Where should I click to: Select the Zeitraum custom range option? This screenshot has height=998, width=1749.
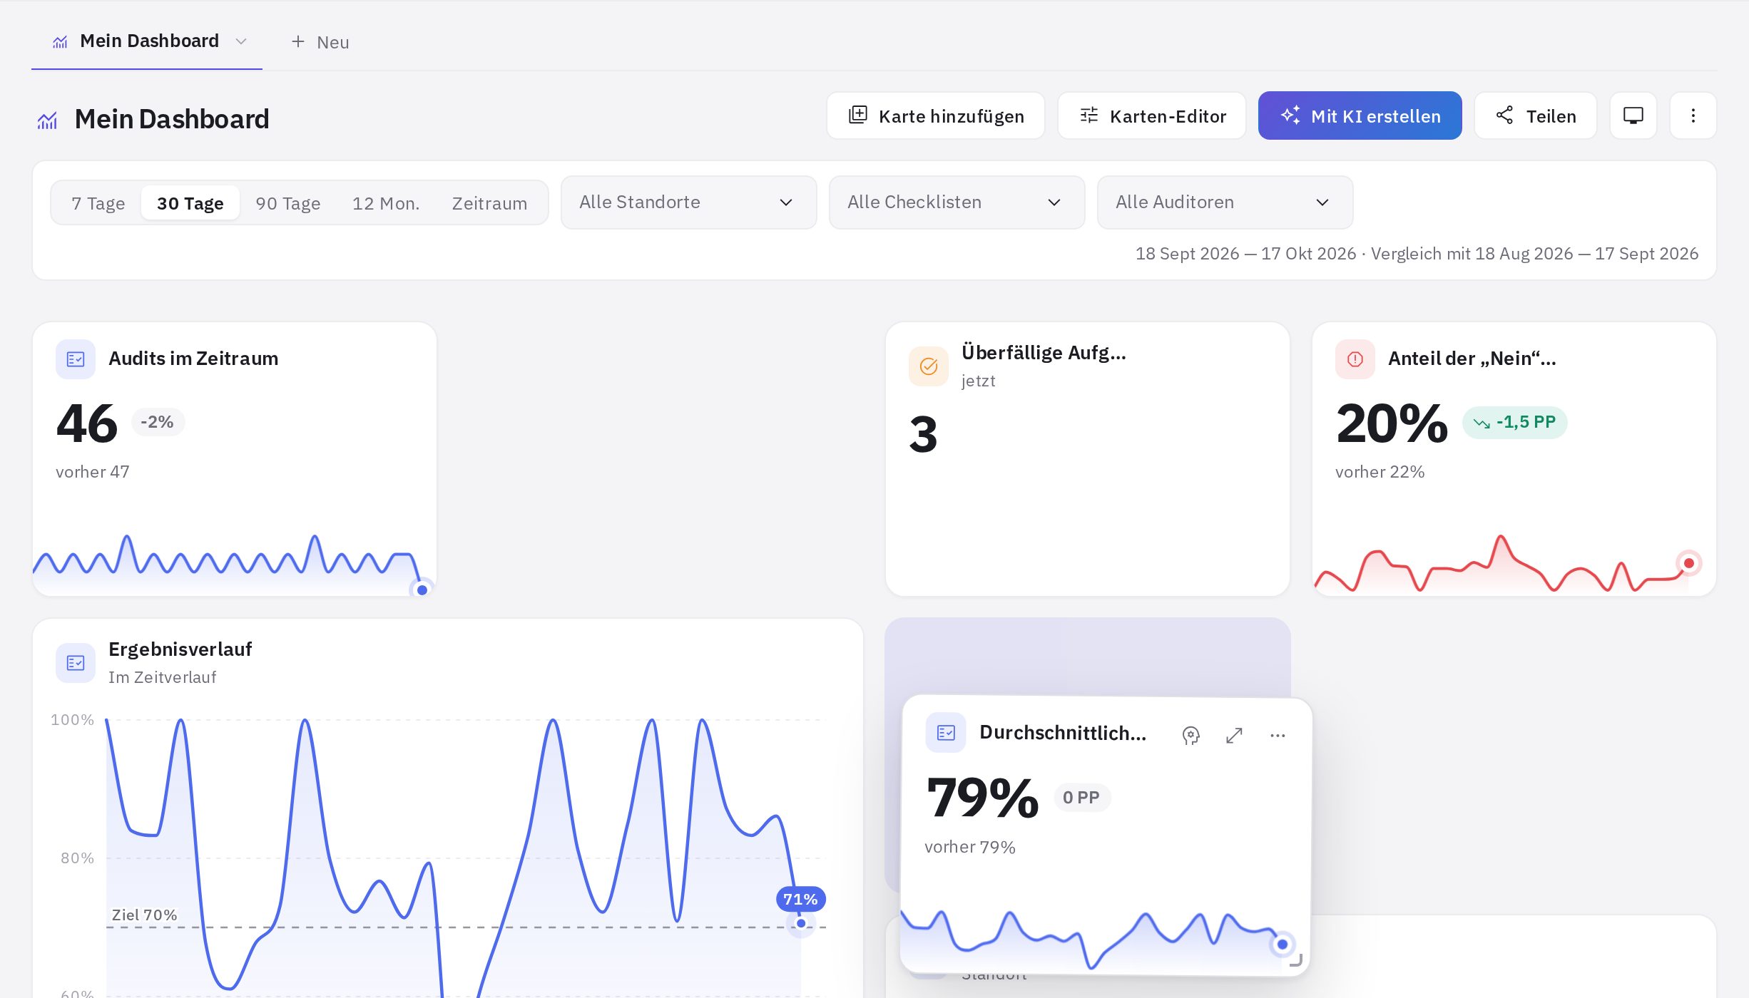click(x=490, y=203)
